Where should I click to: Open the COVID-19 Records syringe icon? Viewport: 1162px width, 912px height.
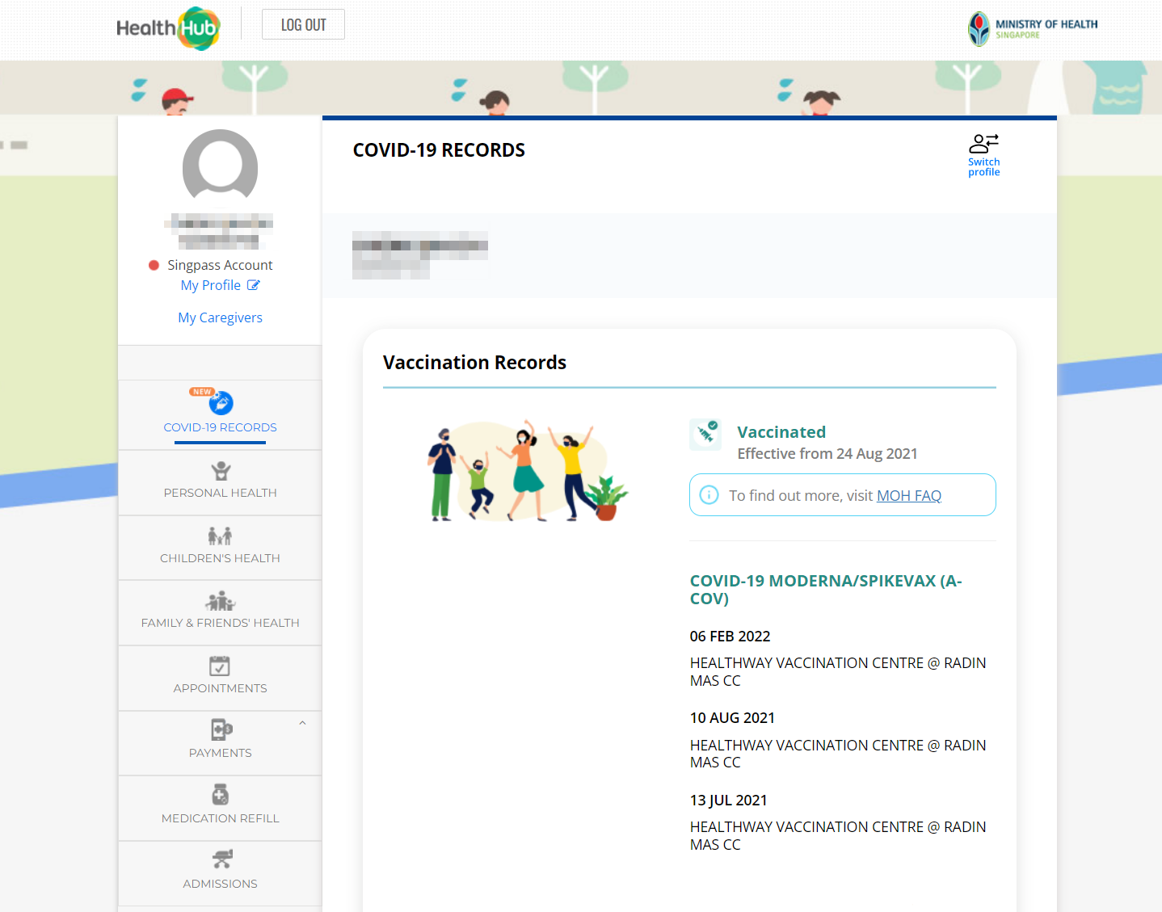(x=221, y=402)
